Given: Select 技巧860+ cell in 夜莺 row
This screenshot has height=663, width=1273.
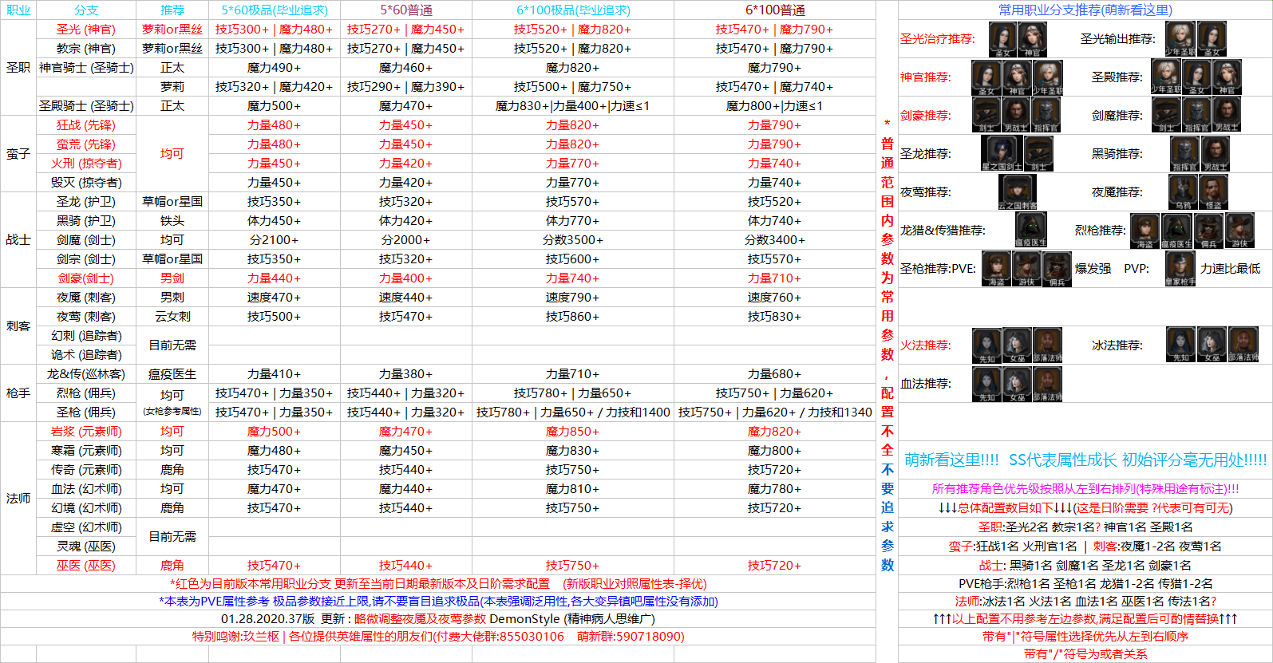Looking at the screenshot, I should click(573, 317).
